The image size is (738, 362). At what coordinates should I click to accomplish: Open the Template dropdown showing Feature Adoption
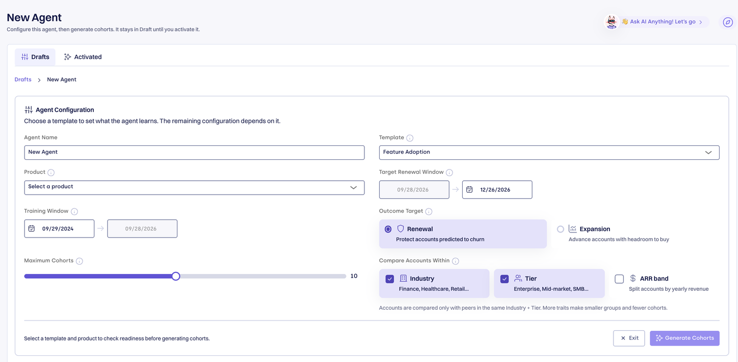(549, 152)
